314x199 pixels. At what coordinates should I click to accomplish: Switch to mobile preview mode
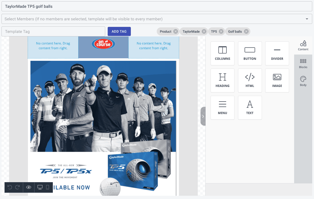48,187
